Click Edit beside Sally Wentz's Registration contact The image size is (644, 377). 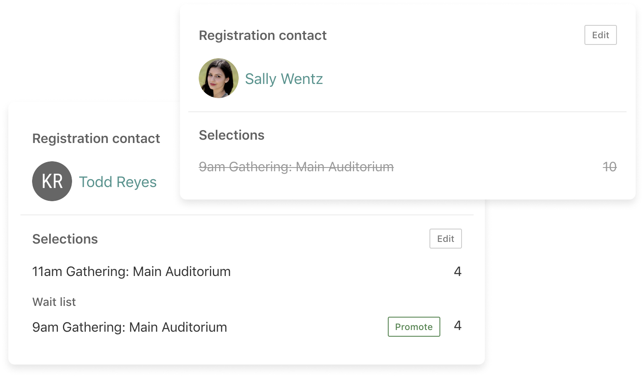[x=600, y=35]
